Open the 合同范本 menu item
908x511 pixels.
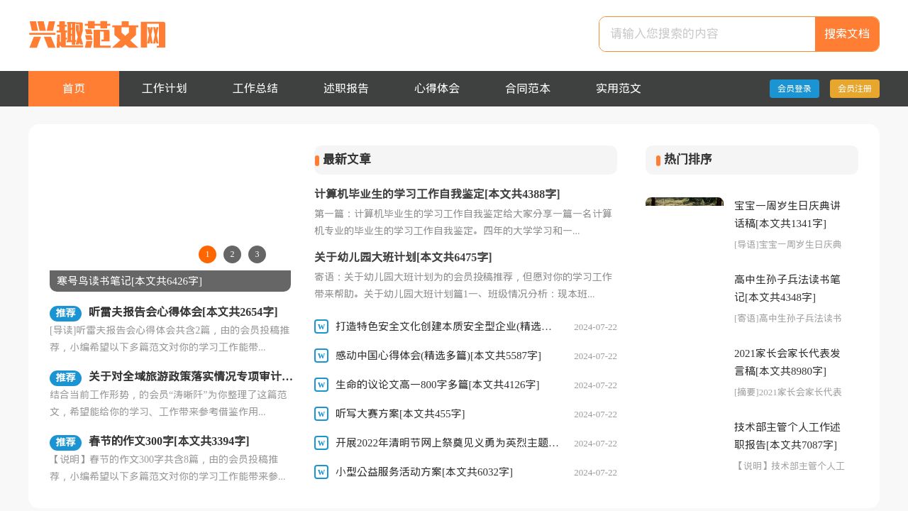click(528, 89)
